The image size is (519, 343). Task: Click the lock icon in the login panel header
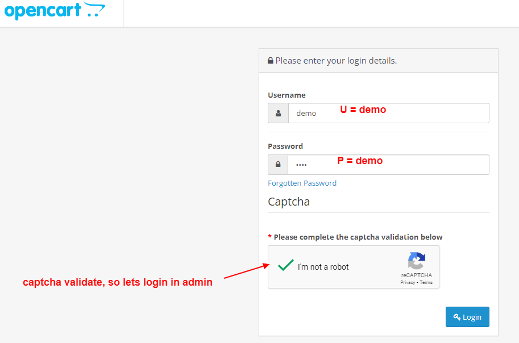[x=271, y=61]
